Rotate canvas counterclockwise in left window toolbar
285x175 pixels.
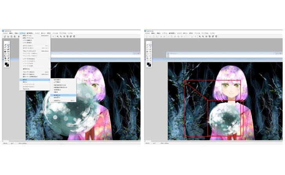pos(68,36)
